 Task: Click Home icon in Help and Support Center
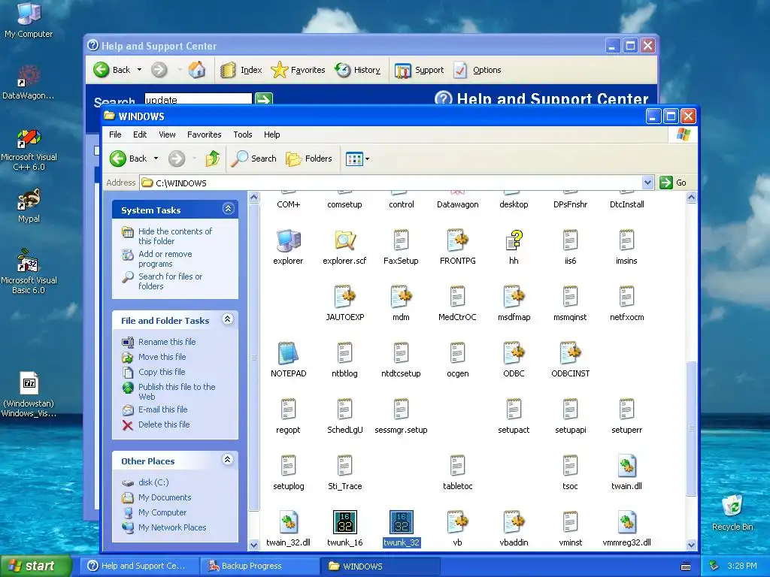[197, 70]
